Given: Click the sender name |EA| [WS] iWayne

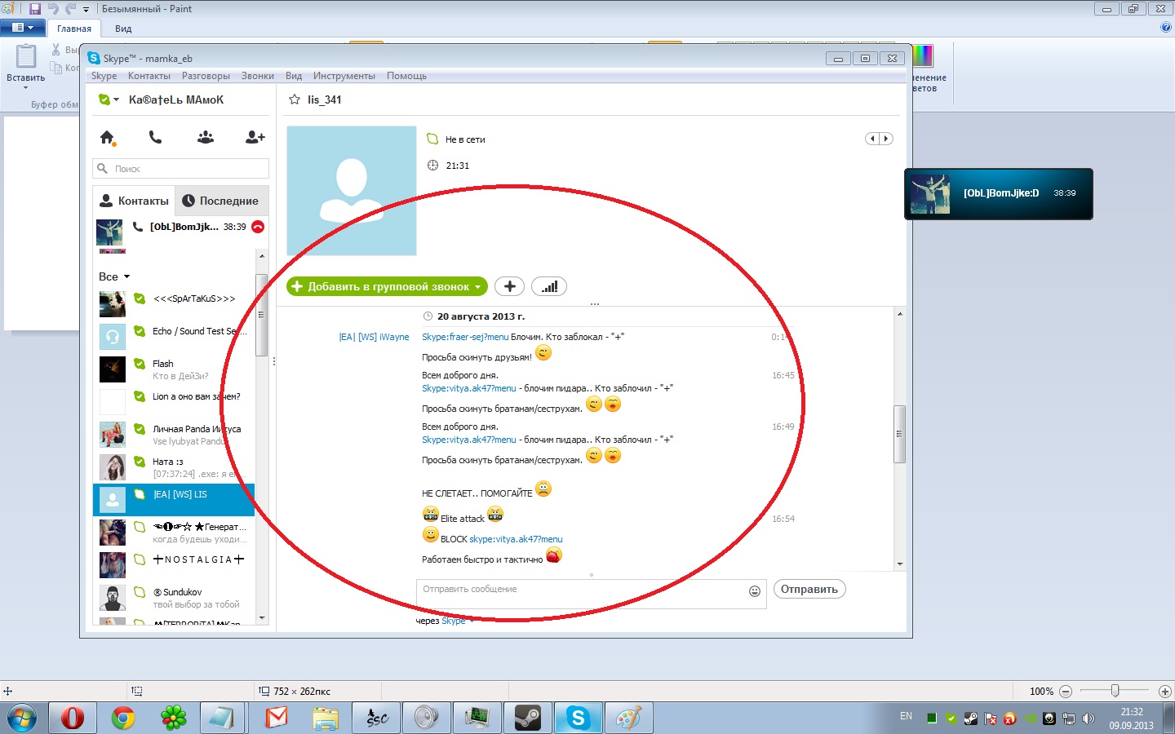Looking at the screenshot, I should (375, 337).
